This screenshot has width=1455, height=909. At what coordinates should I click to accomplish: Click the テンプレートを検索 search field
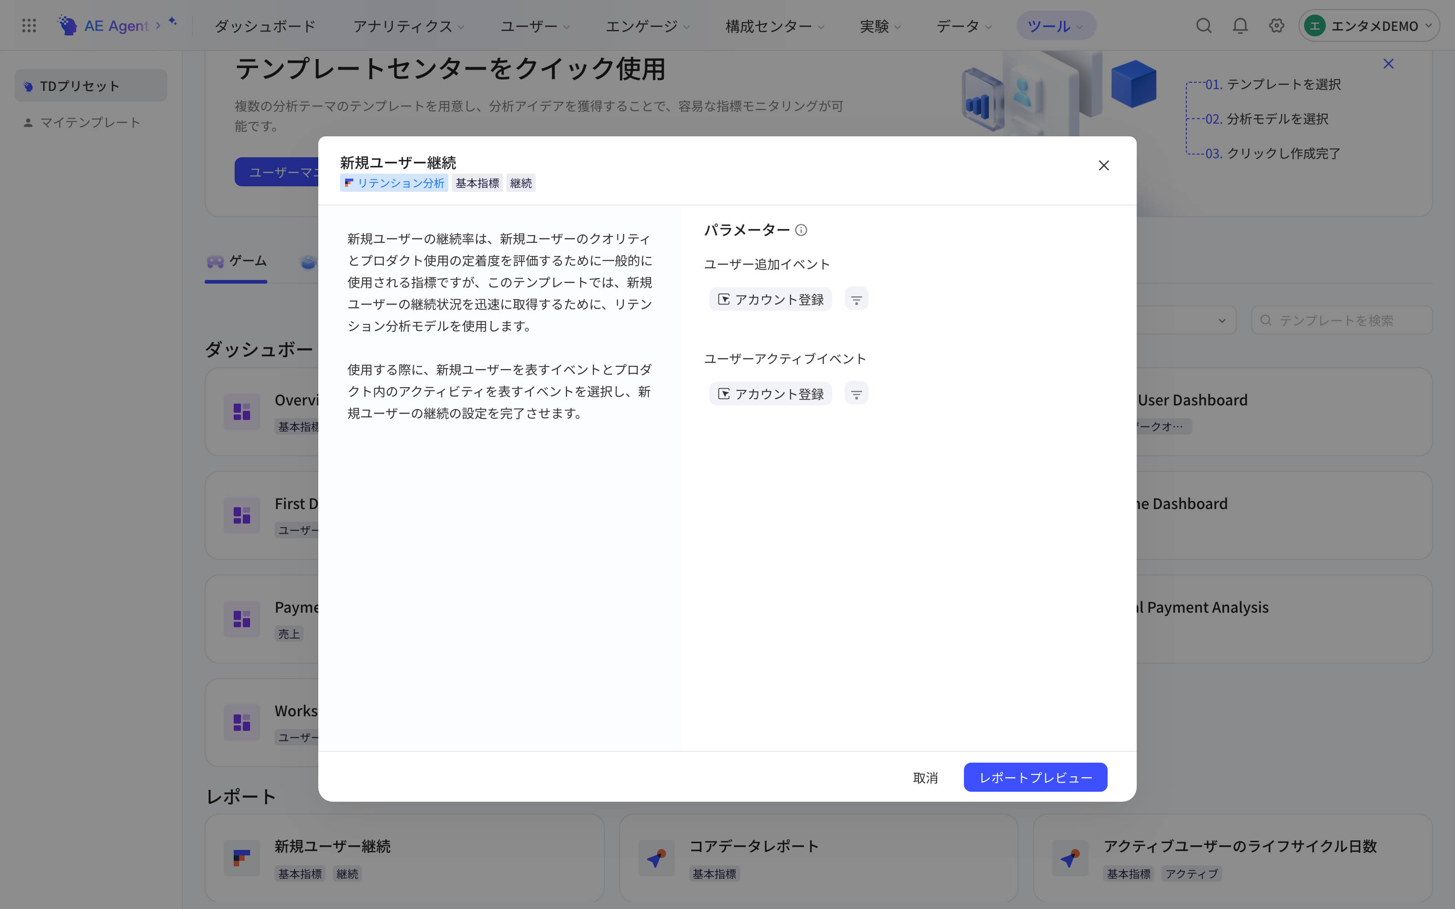(1342, 320)
